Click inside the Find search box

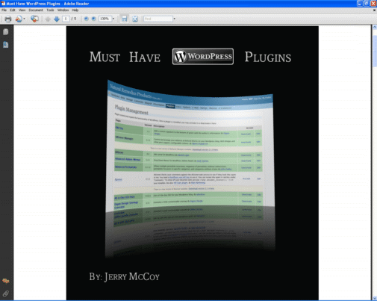tap(158, 19)
